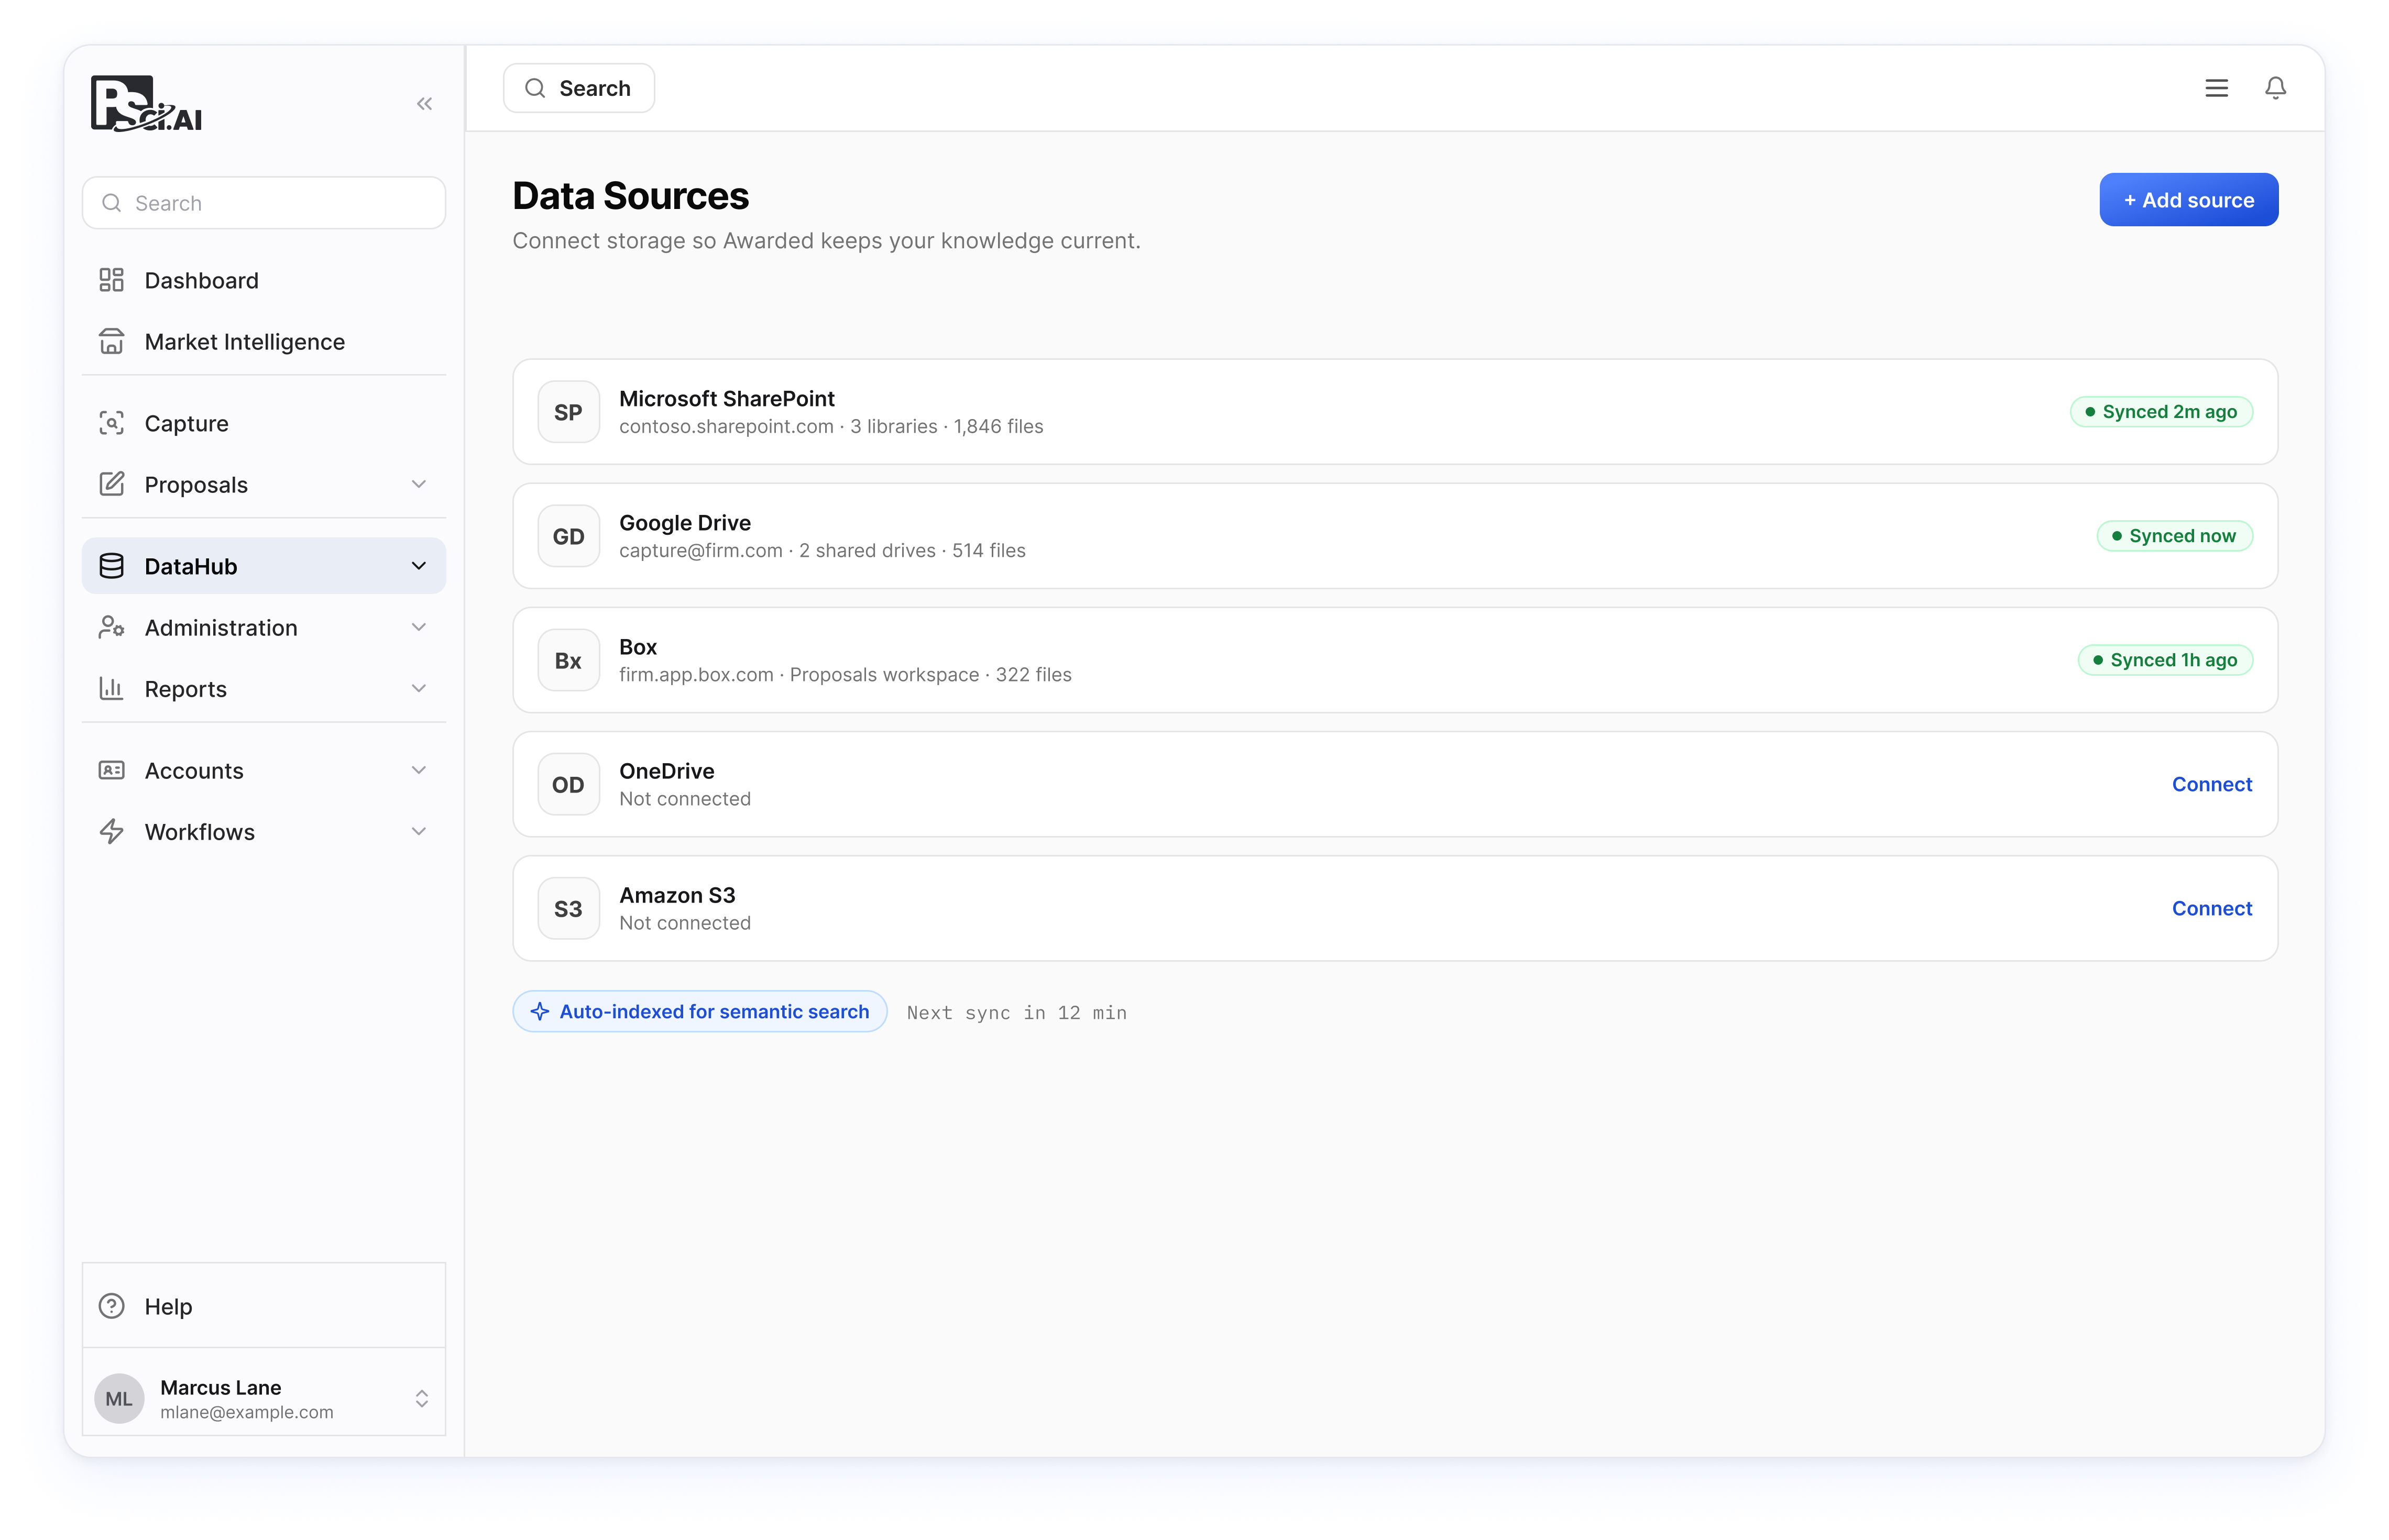Open the Microsoft SharePoint source card
2389x1540 pixels.
tap(1395, 412)
